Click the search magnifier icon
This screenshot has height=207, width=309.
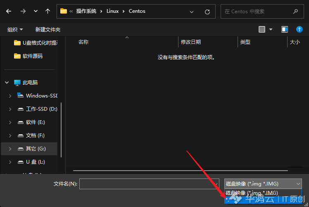pyautogui.click(x=295, y=12)
